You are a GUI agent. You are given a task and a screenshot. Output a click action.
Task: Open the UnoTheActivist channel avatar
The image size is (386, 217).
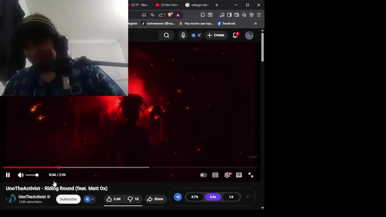11,199
